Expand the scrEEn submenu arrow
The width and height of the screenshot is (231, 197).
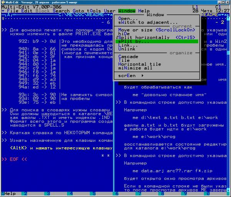143,76
